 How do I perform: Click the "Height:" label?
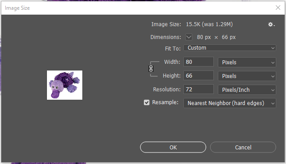pos(171,76)
